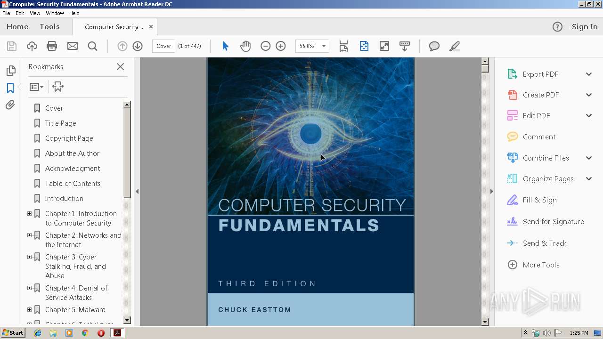Open the Window menu
603x339 pixels.
[x=55, y=13]
